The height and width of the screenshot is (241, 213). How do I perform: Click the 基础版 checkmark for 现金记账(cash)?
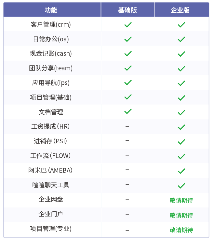pos(128,53)
